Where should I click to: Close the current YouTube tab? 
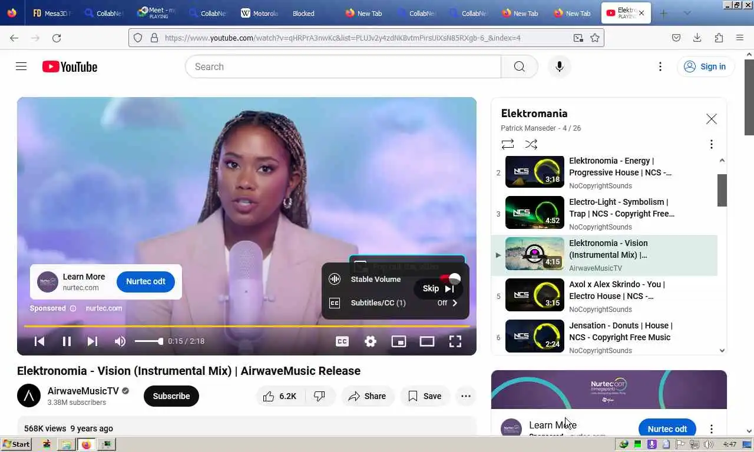point(641,13)
